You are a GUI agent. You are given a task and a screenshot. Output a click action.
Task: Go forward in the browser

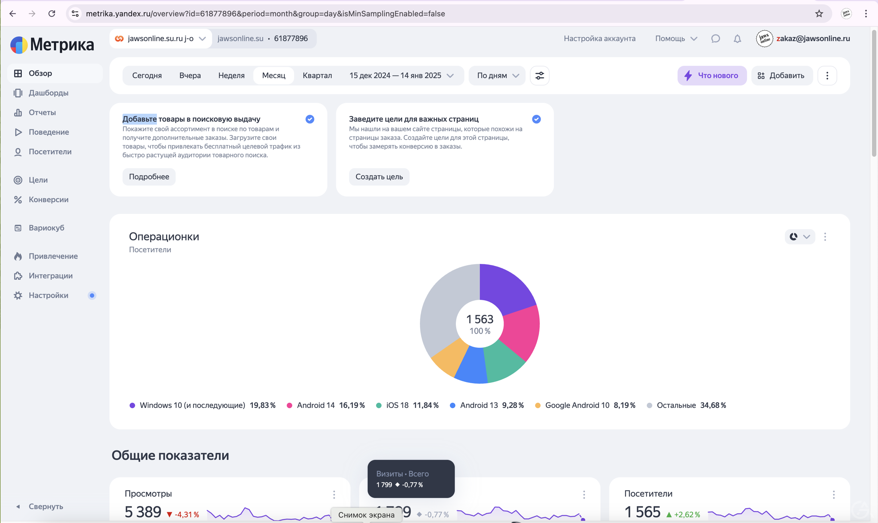click(32, 14)
